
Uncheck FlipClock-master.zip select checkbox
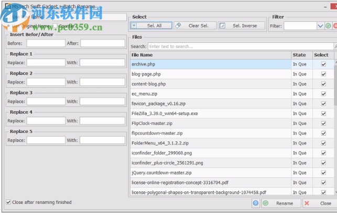[323, 124]
